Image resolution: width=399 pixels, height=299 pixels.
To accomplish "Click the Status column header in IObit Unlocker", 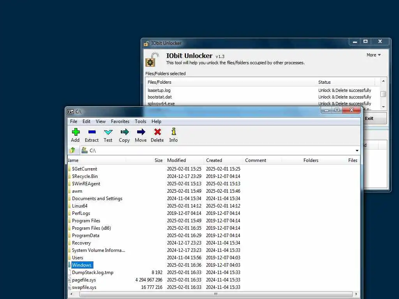I will 345,82.
